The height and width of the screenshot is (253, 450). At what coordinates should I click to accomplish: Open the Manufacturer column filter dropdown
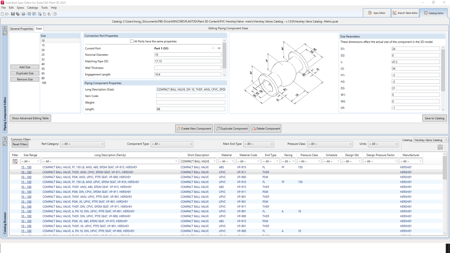(x=411, y=161)
